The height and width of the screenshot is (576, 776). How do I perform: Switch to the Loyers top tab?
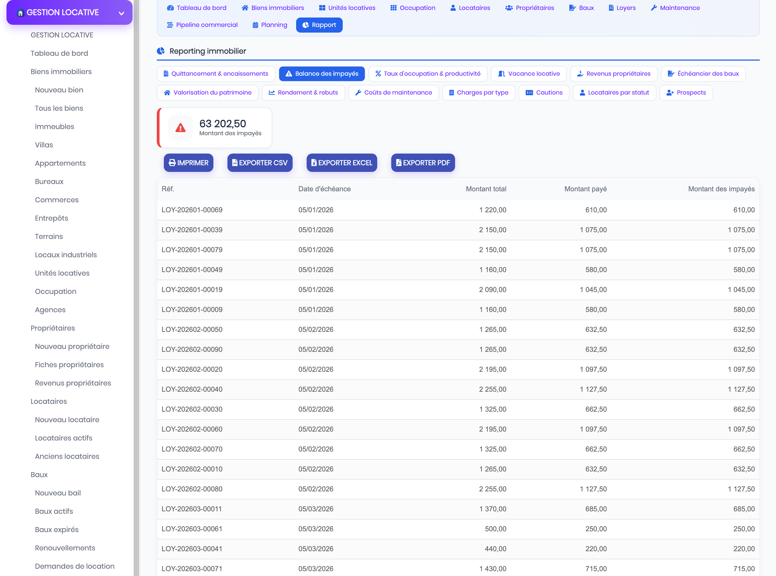point(622,8)
